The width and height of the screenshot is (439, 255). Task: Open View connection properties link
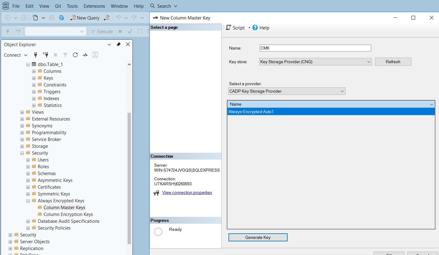187,192
